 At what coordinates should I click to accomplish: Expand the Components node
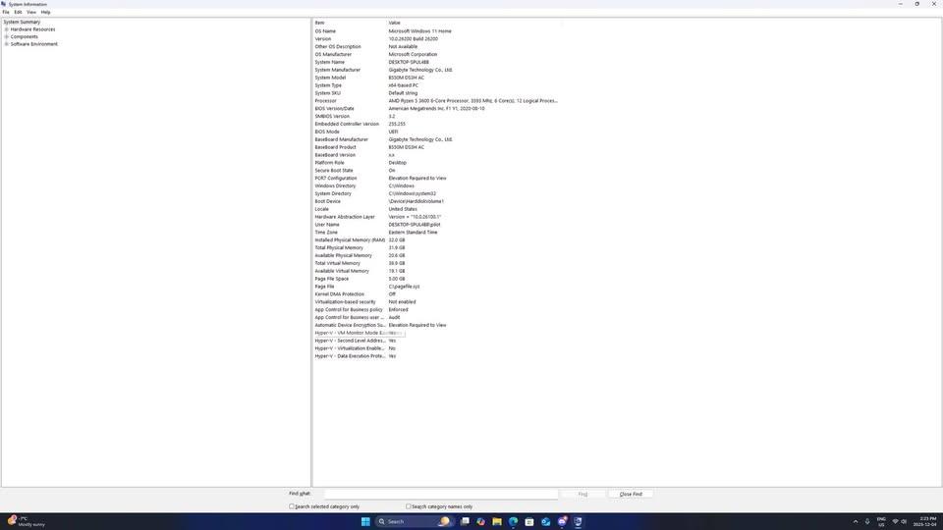(7, 36)
